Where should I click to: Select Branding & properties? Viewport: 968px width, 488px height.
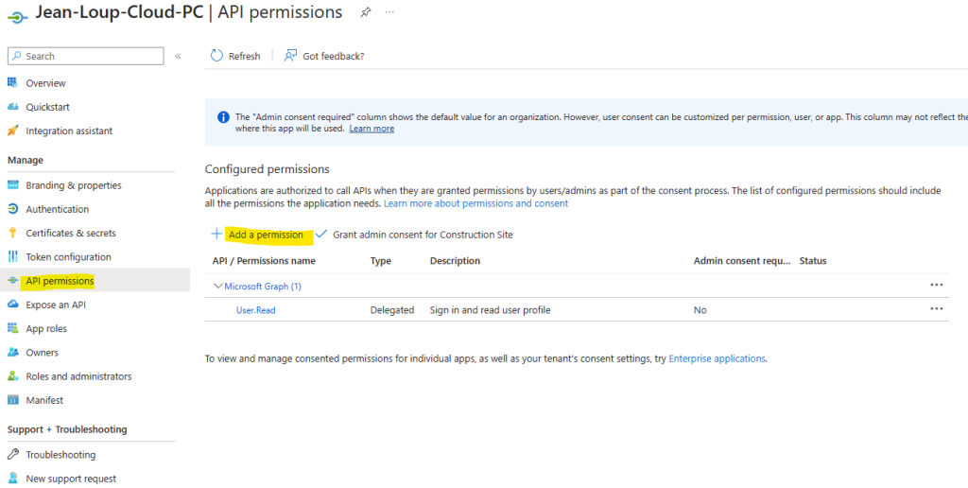74,185
